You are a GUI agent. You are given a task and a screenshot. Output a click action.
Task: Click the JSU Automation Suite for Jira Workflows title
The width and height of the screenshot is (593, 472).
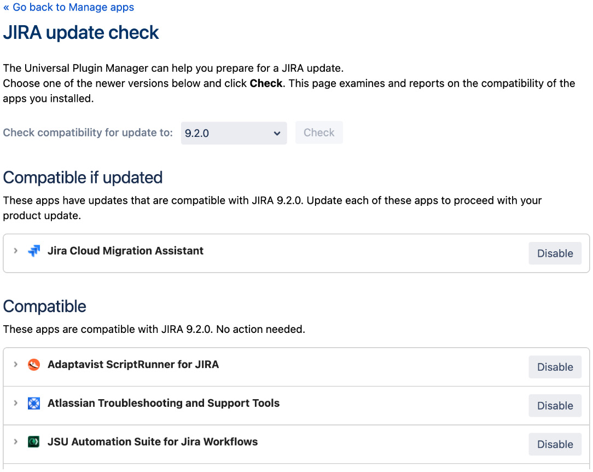153,441
